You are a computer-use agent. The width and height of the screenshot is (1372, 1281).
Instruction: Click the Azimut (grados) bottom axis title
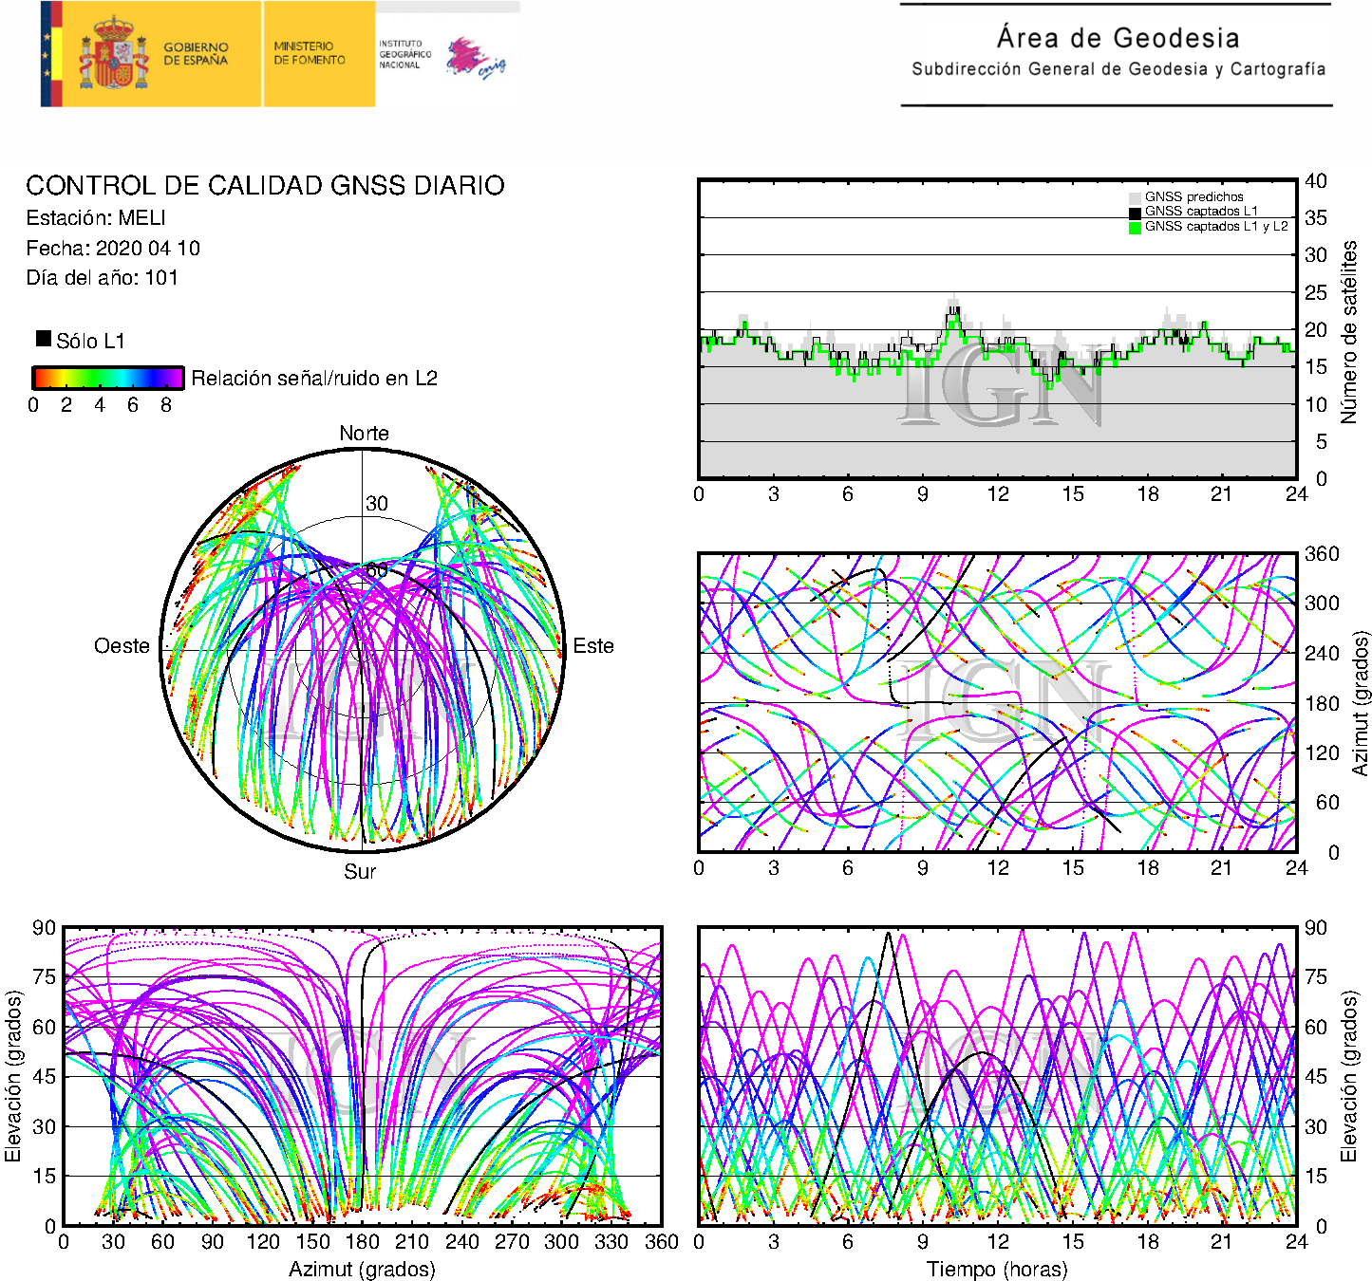point(362,1269)
